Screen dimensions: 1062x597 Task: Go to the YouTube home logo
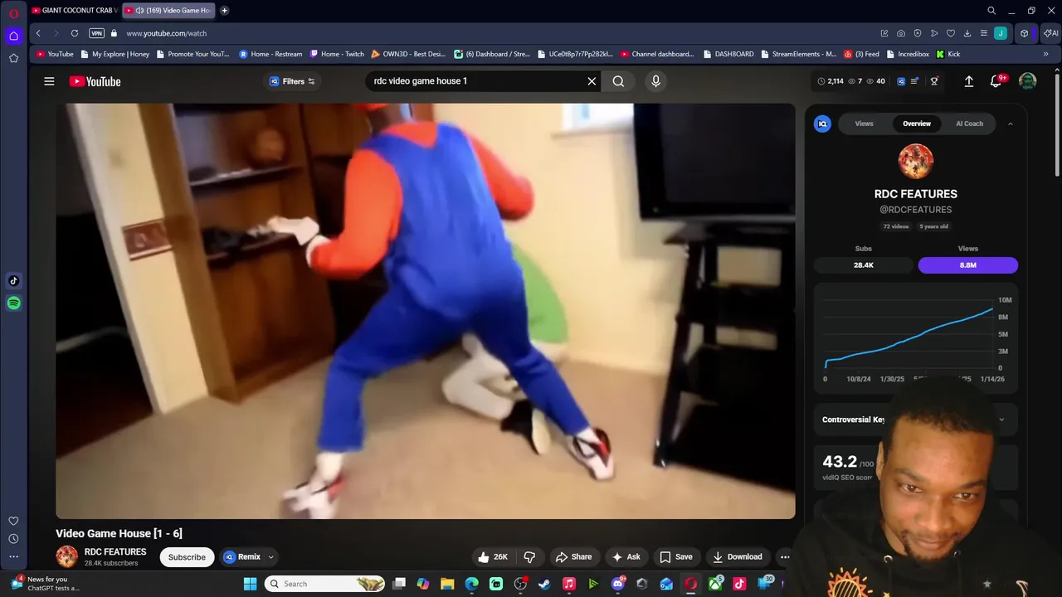tap(95, 81)
